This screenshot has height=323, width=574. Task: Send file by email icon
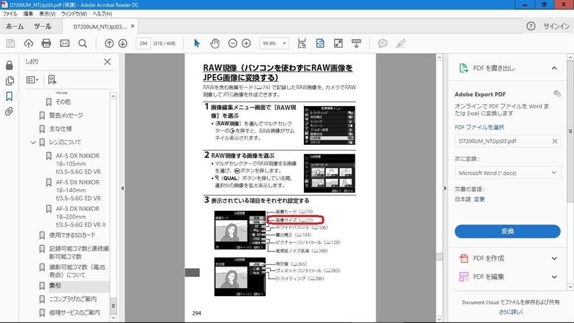[x=64, y=43]
